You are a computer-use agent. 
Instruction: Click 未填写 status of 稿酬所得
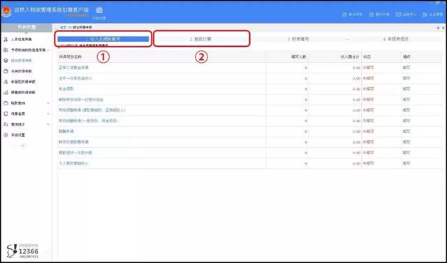[x=368, y=131]
